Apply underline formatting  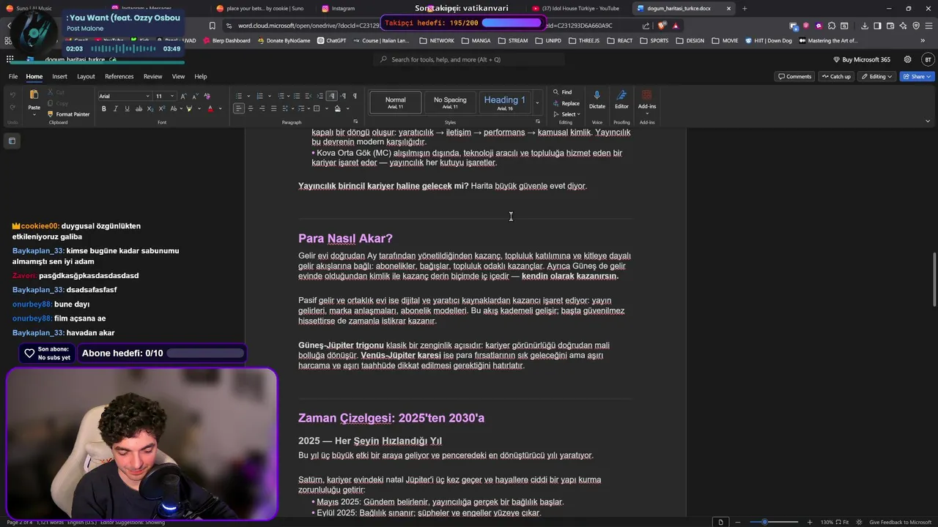(128, 108)
